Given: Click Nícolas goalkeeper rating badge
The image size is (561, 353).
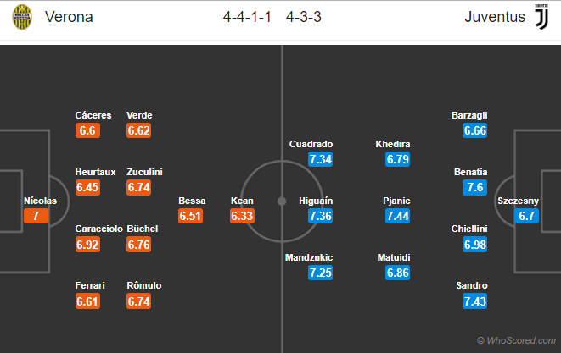Looking at the screenshot, I should point(36,216).
